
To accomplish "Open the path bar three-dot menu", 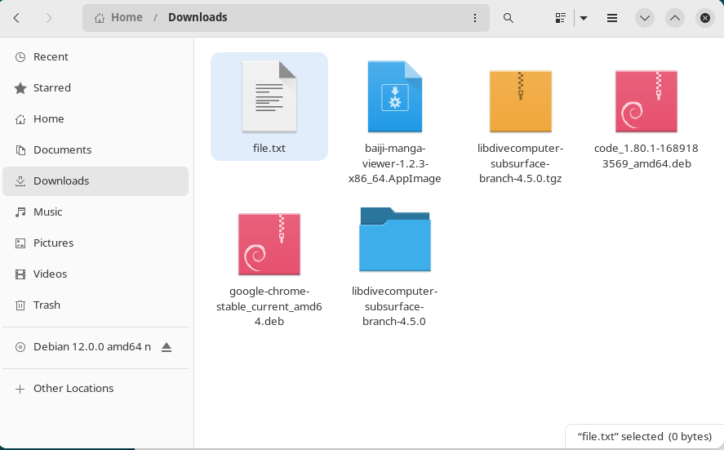I will pos(475,18).
